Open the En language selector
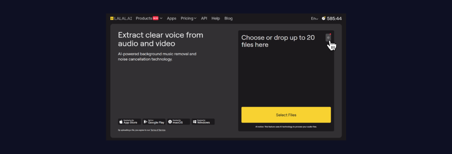This screenshot has height=154, width=452. (314, 18)
